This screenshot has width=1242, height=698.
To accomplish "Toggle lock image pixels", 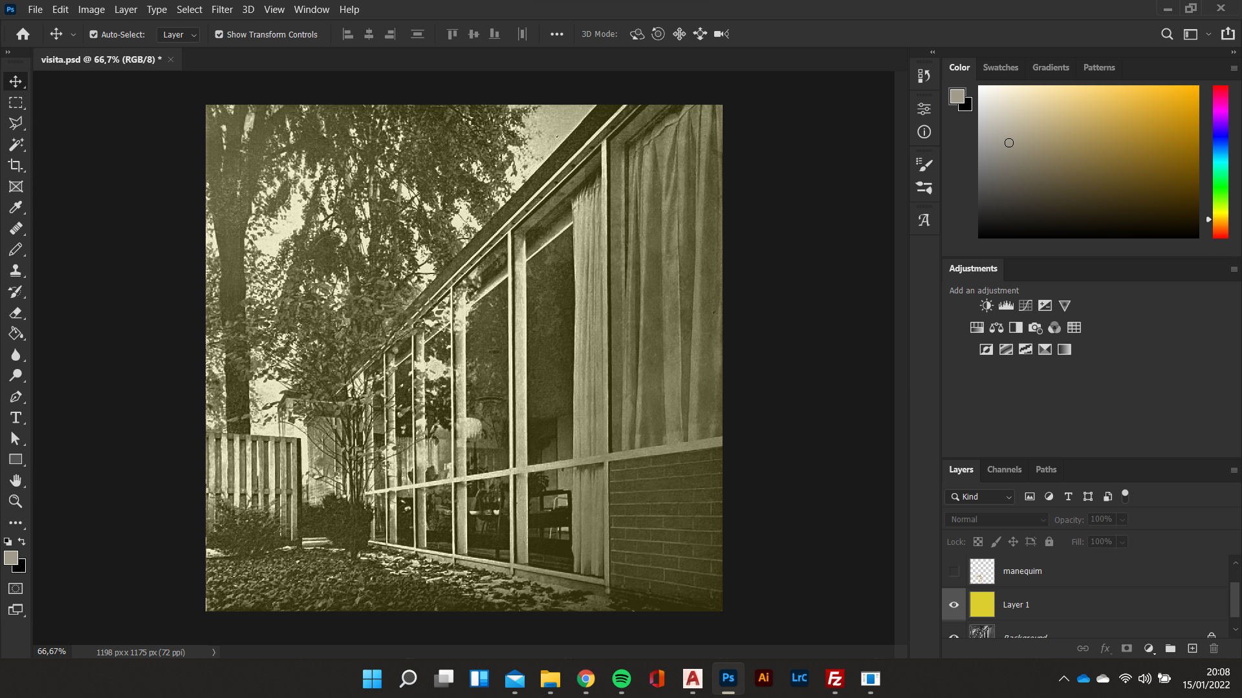I will tap(996, 542).
